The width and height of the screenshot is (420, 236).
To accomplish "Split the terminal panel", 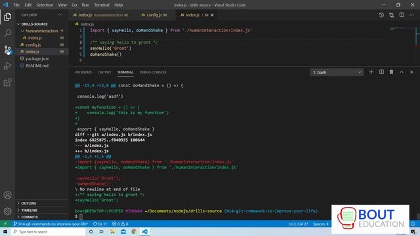I will pos(381,72).
